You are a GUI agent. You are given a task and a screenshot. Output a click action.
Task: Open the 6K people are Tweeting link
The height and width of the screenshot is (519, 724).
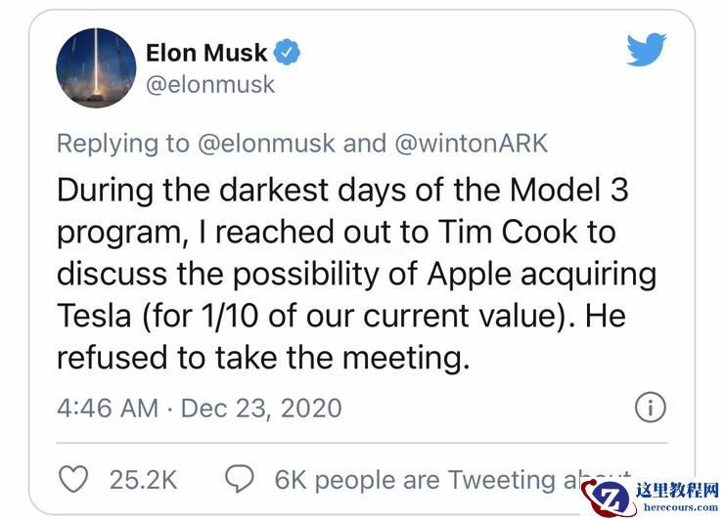click(x=430, y=480)
